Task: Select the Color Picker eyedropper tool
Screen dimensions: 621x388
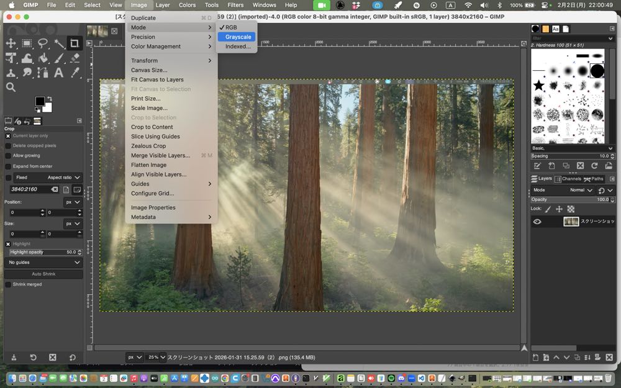Action: pos(75,73)
